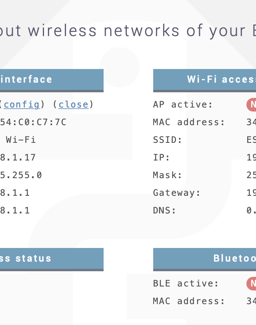Click the MAC address label under BLE active

[189, 301]
